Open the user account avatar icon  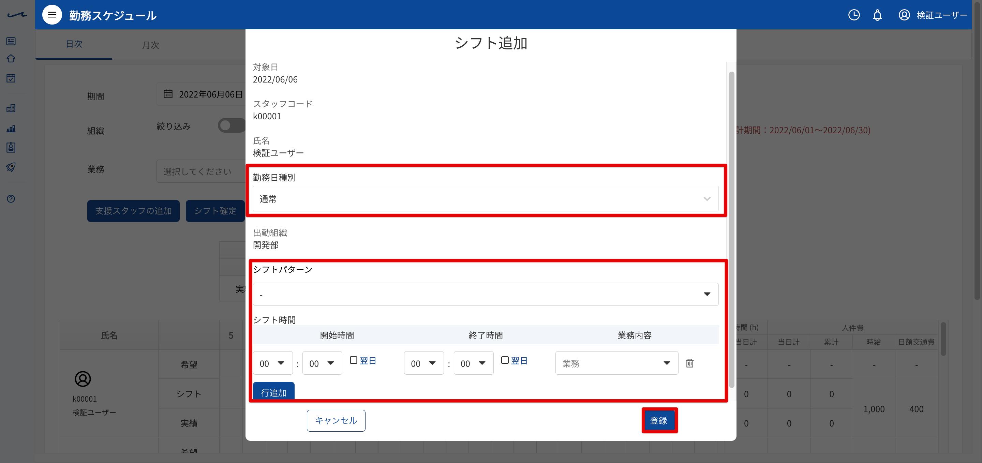[x=904, y=15]
